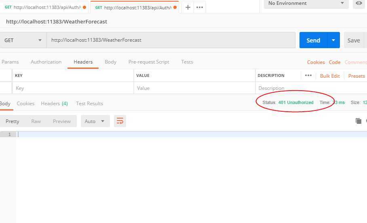
Task: Click the DESCRIPTION column header
Action: 271,75
